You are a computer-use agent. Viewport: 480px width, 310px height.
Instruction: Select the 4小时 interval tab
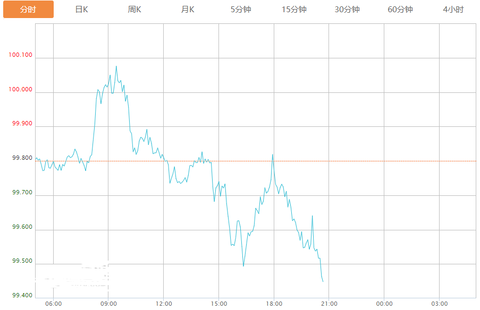point(453,10)
